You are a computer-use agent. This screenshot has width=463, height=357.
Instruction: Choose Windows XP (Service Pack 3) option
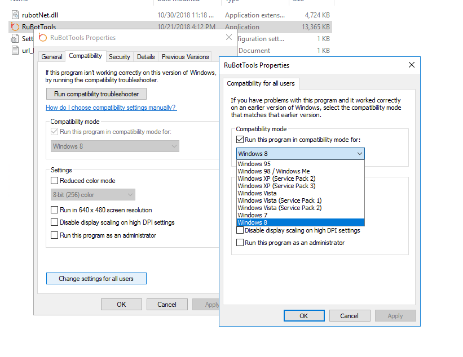276,186
